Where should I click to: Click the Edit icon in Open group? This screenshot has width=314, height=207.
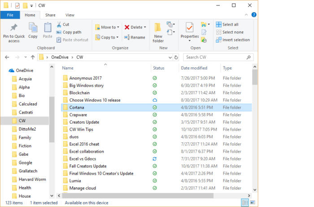coord(204,32)
